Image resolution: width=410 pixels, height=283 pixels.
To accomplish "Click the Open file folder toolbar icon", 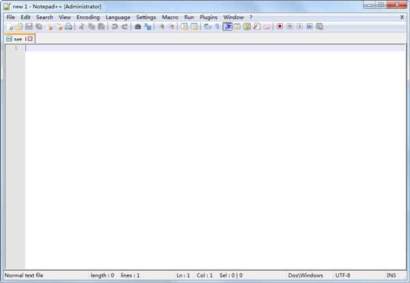I will tap(19, 27).
